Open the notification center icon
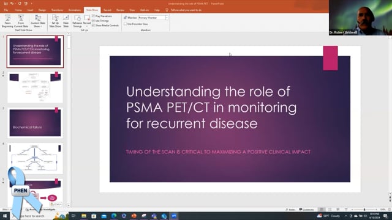The height and width of the screenshot is (220, 392). [x=386, y=216]
